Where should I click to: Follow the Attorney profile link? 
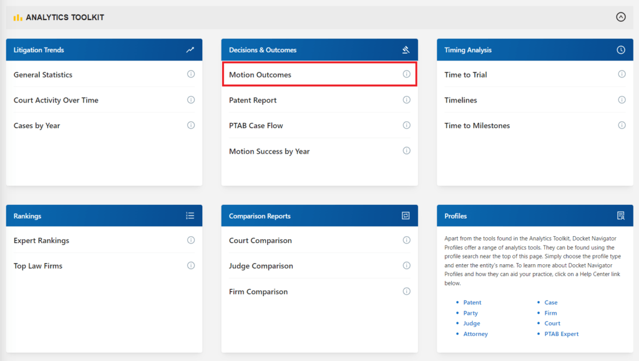point(476,334)
